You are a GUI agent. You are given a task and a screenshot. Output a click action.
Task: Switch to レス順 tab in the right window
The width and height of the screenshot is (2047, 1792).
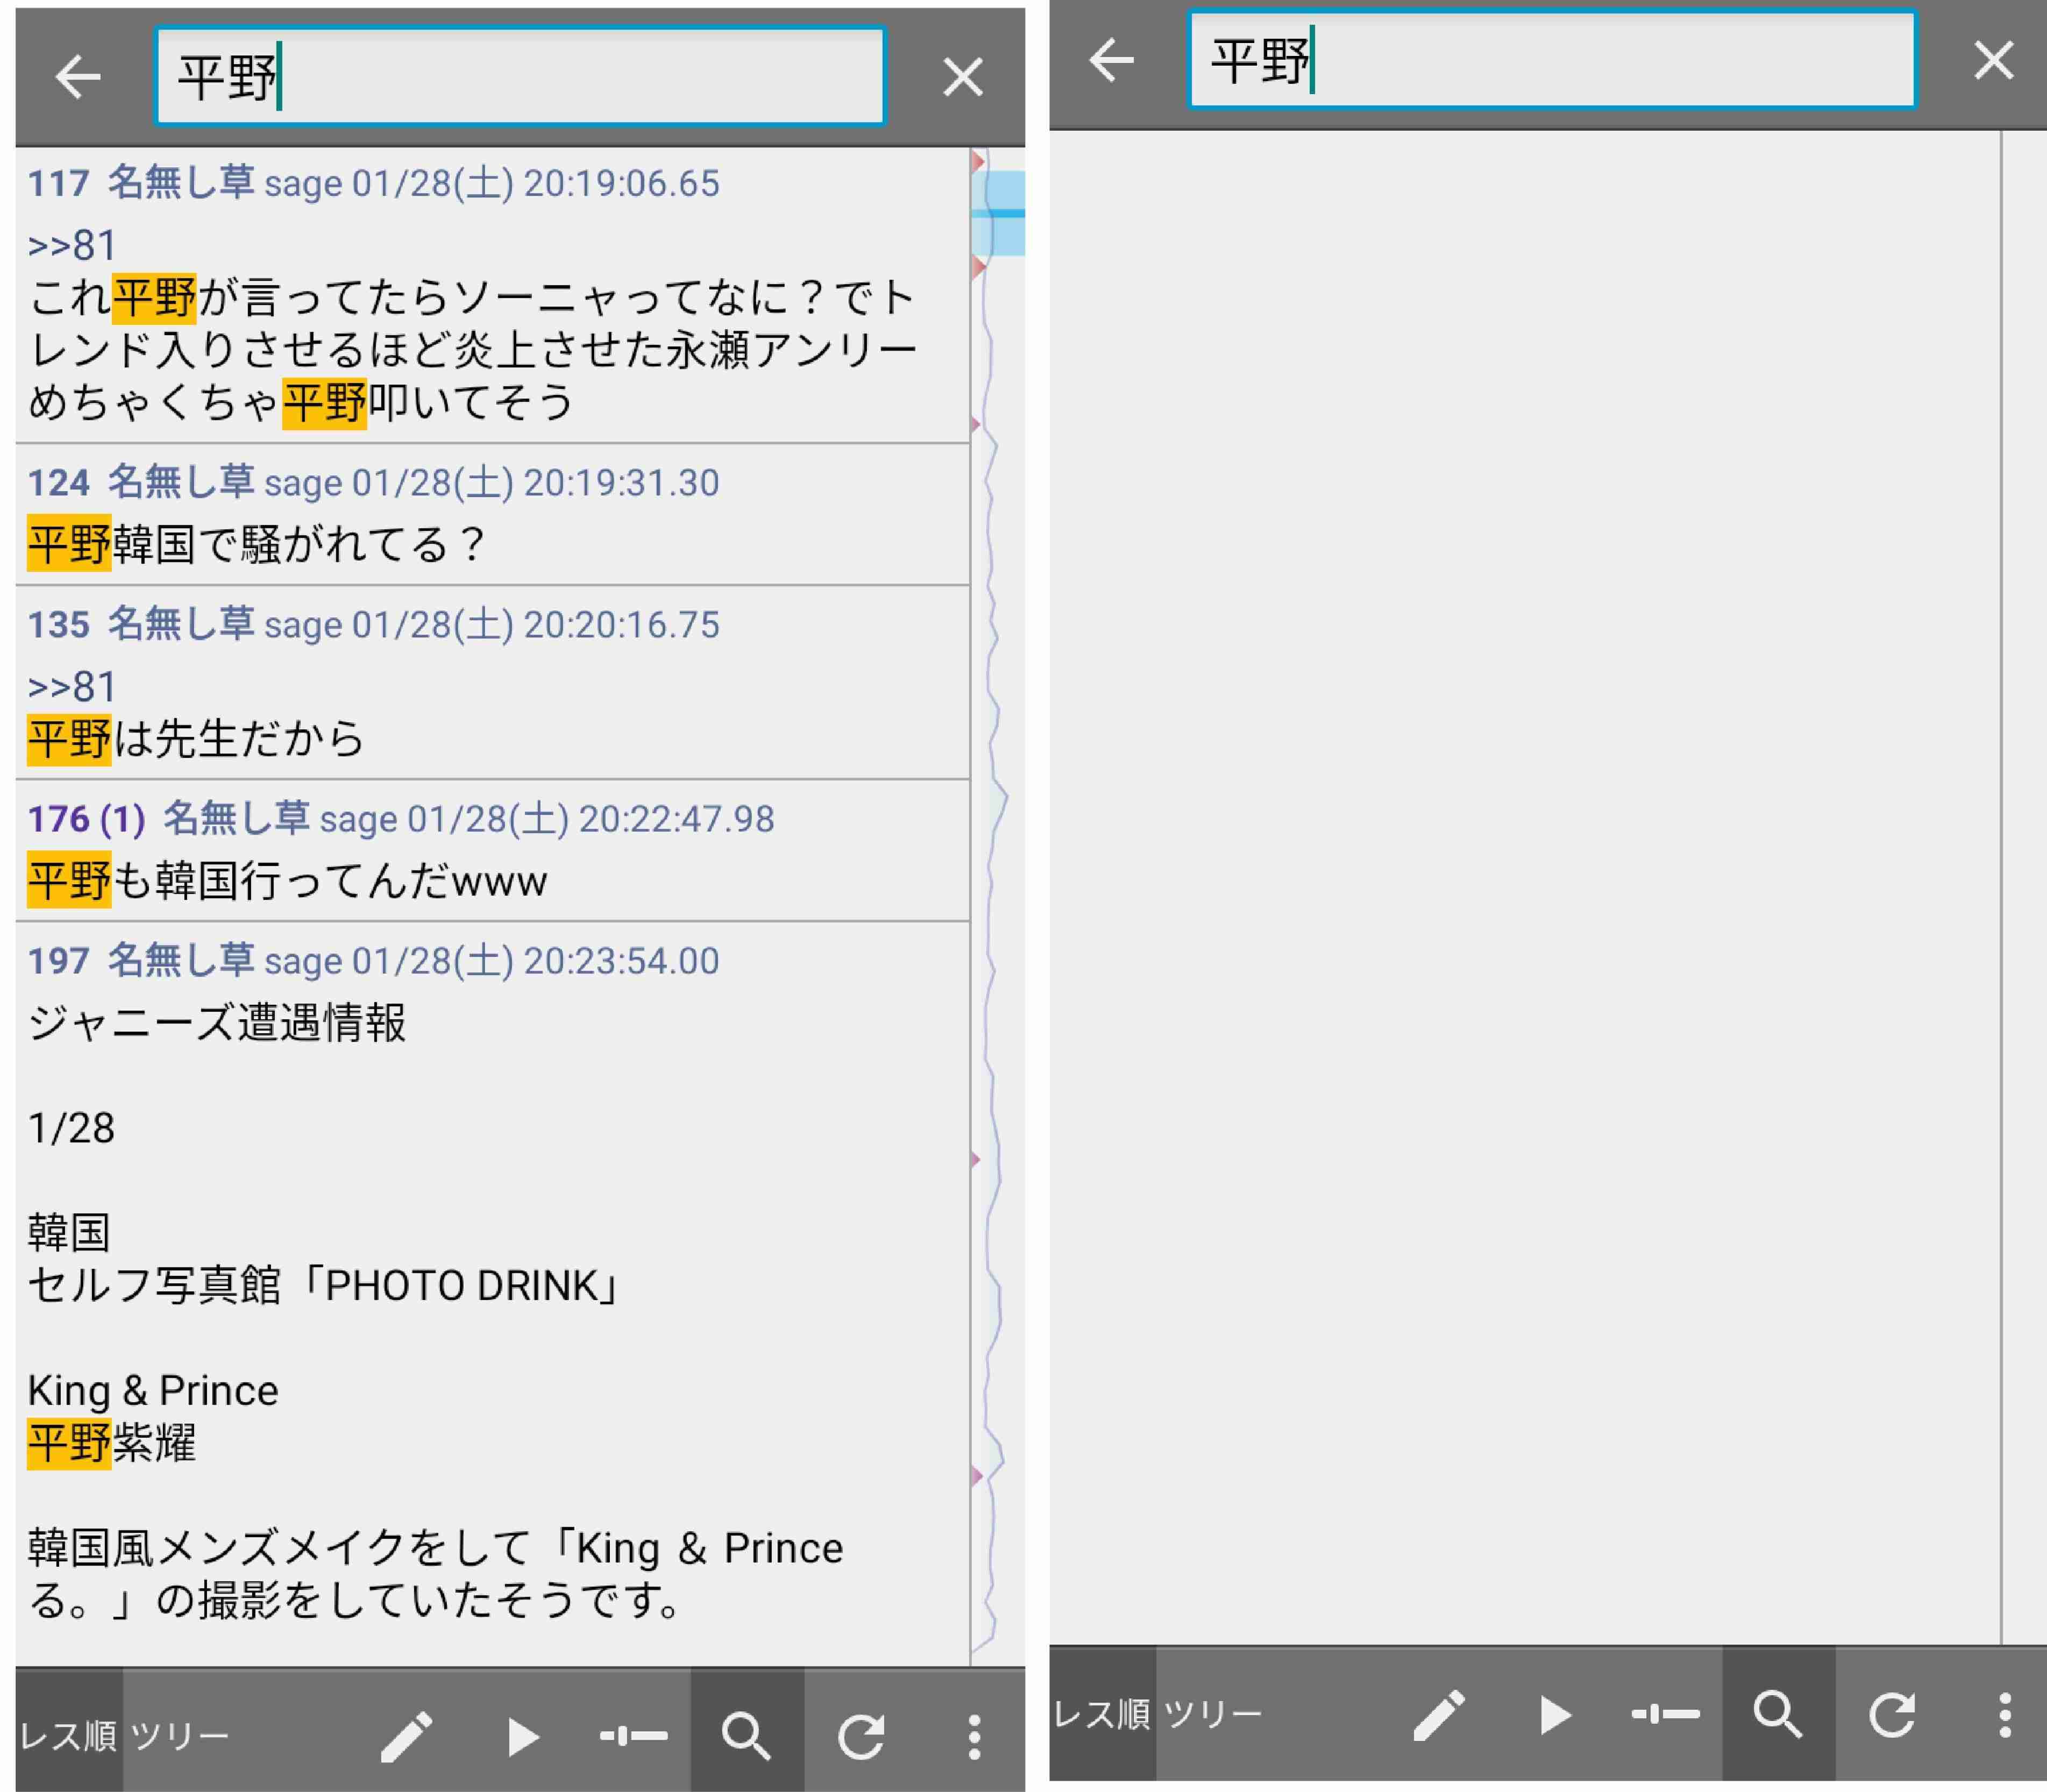(1102, 1714)
